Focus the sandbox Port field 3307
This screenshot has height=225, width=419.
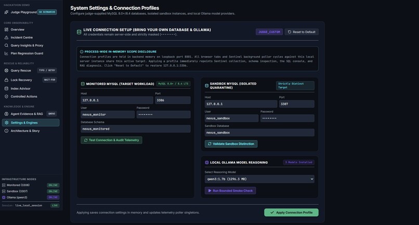[x=297, y=104]
